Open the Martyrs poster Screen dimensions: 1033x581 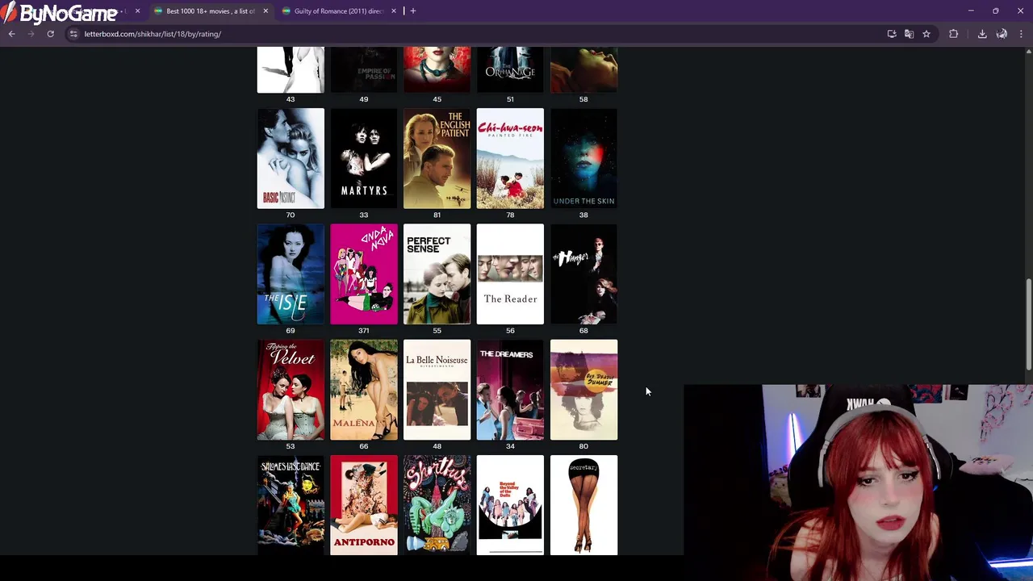(364, 158)
